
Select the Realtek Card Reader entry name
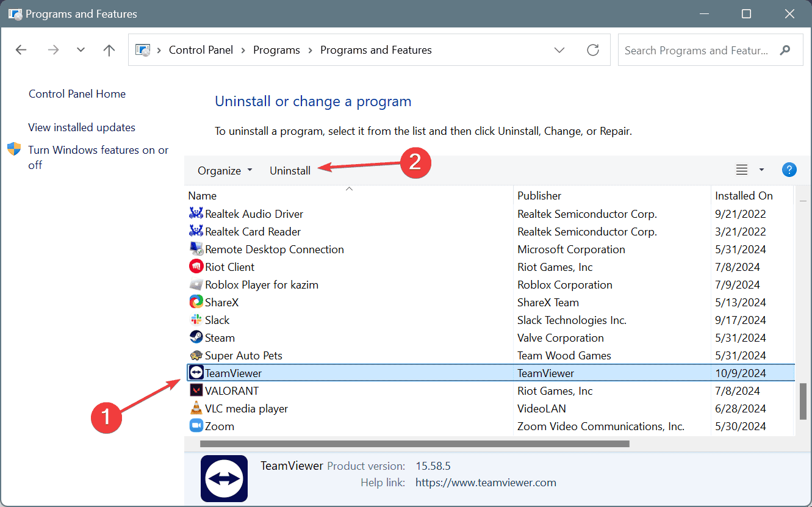253,231
